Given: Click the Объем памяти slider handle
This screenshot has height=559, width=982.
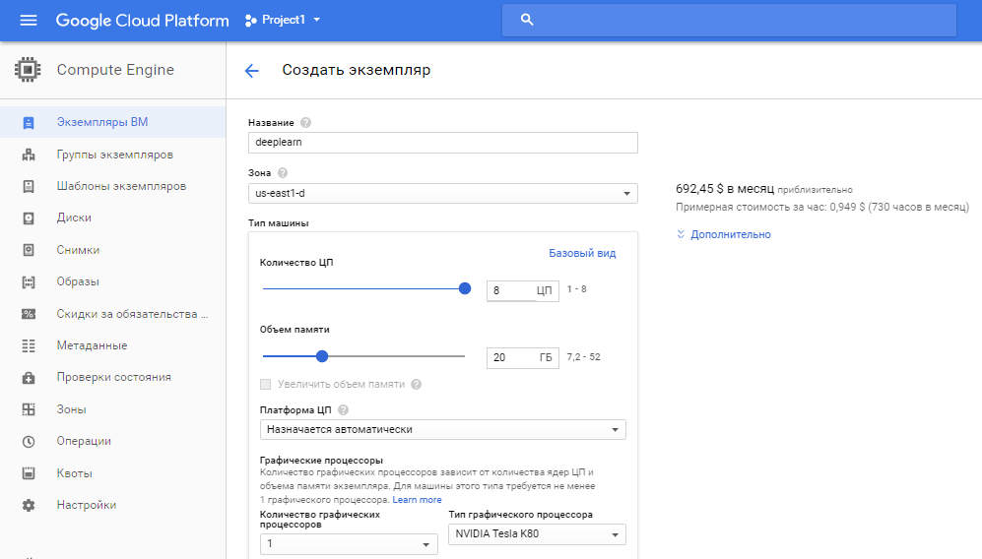Looking at the screenshot, I should click(322, 356).
